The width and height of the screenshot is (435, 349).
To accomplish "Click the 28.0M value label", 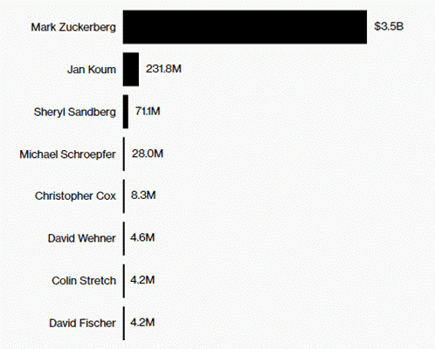I will [148, 154].
